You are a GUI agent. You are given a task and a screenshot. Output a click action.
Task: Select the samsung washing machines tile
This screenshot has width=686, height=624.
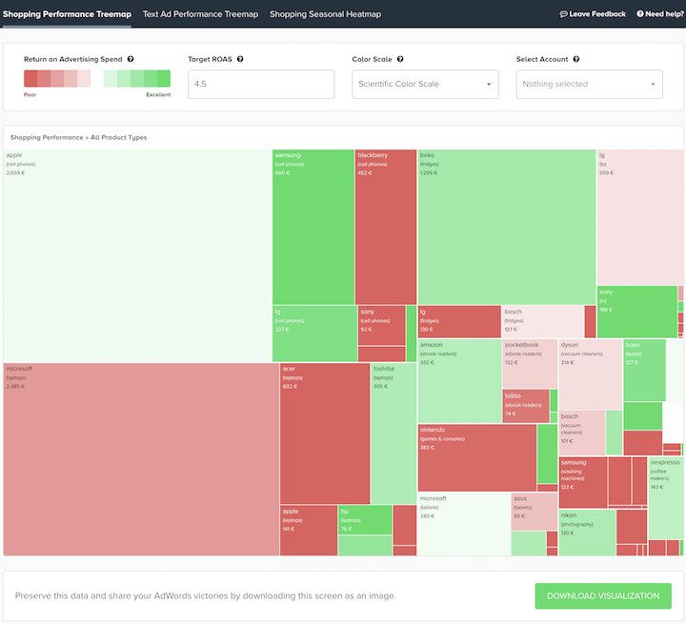pyautogui.click(x=583, y=482)
